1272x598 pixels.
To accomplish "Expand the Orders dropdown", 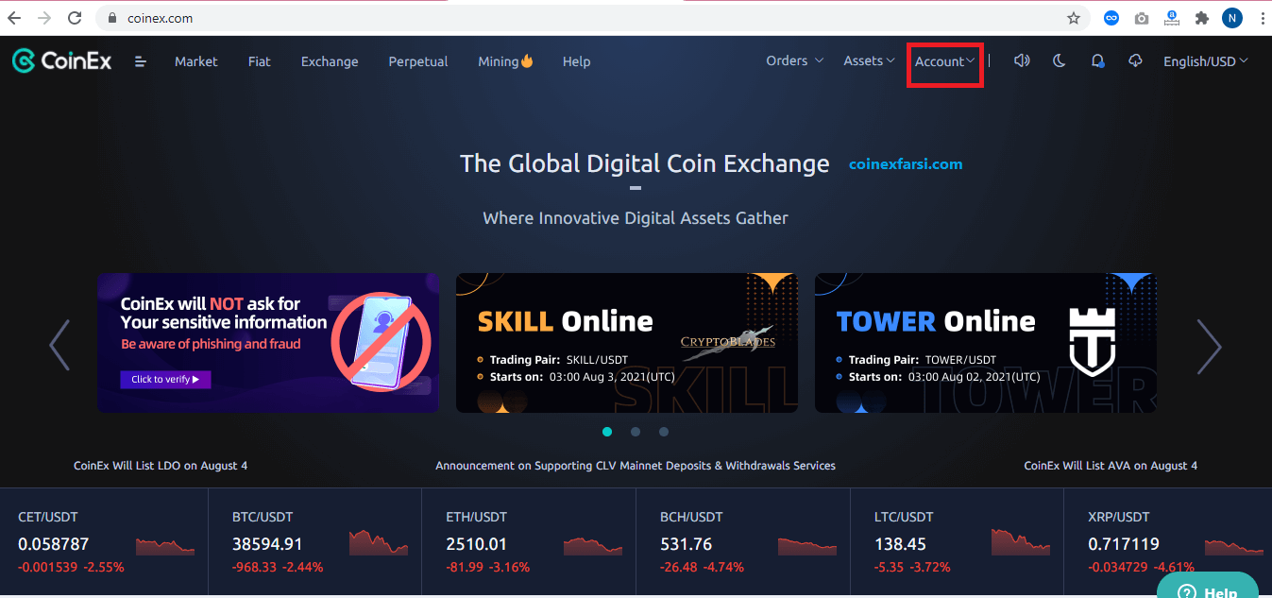I will (x=794, y=60).
